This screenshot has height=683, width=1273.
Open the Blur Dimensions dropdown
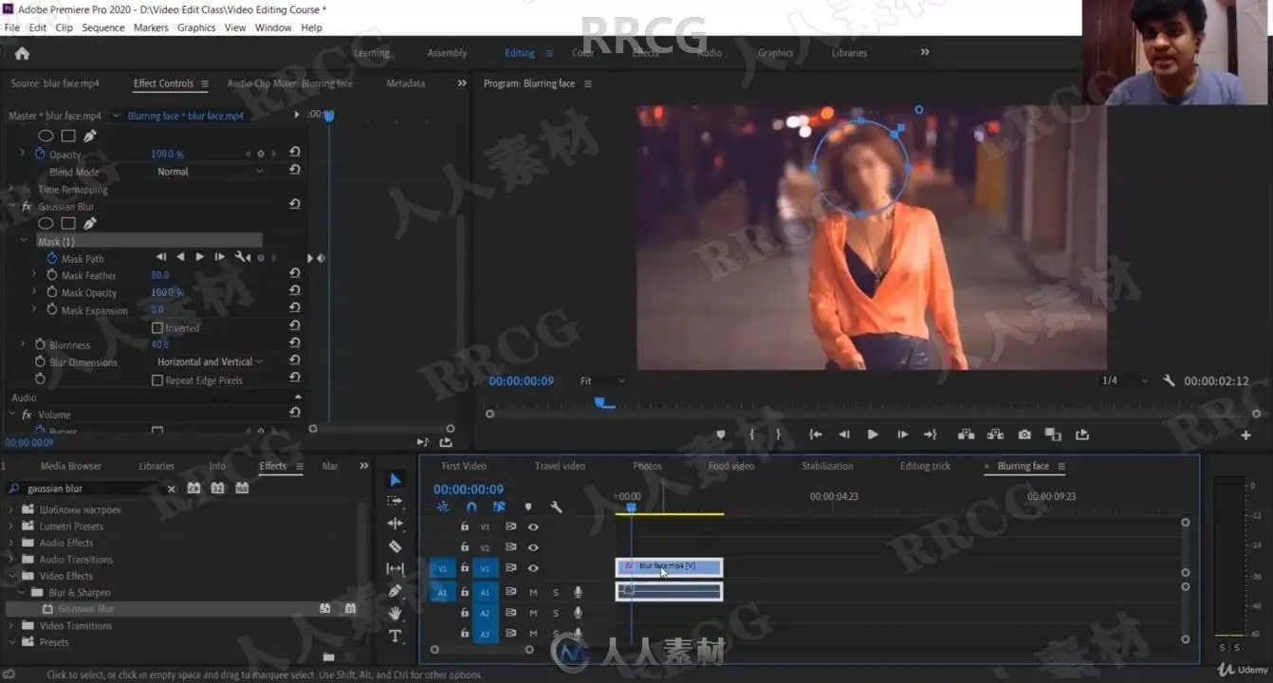point(210,362)
